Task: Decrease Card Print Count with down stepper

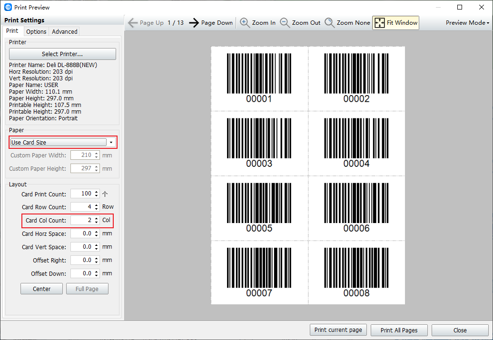Action: click(x=97, y=196)
